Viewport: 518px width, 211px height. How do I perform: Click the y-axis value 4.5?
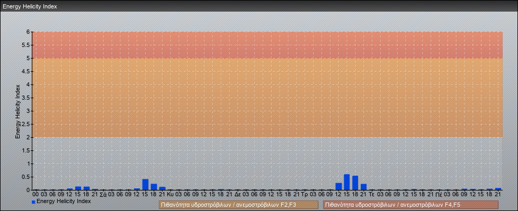[26, 71]
